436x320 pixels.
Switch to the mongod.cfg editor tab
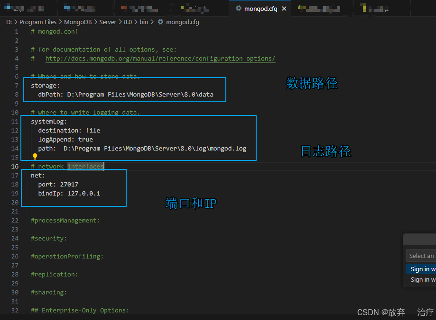(x=260, y=9)
